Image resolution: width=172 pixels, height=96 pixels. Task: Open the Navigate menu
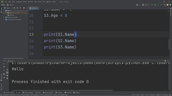pos(19,2)
